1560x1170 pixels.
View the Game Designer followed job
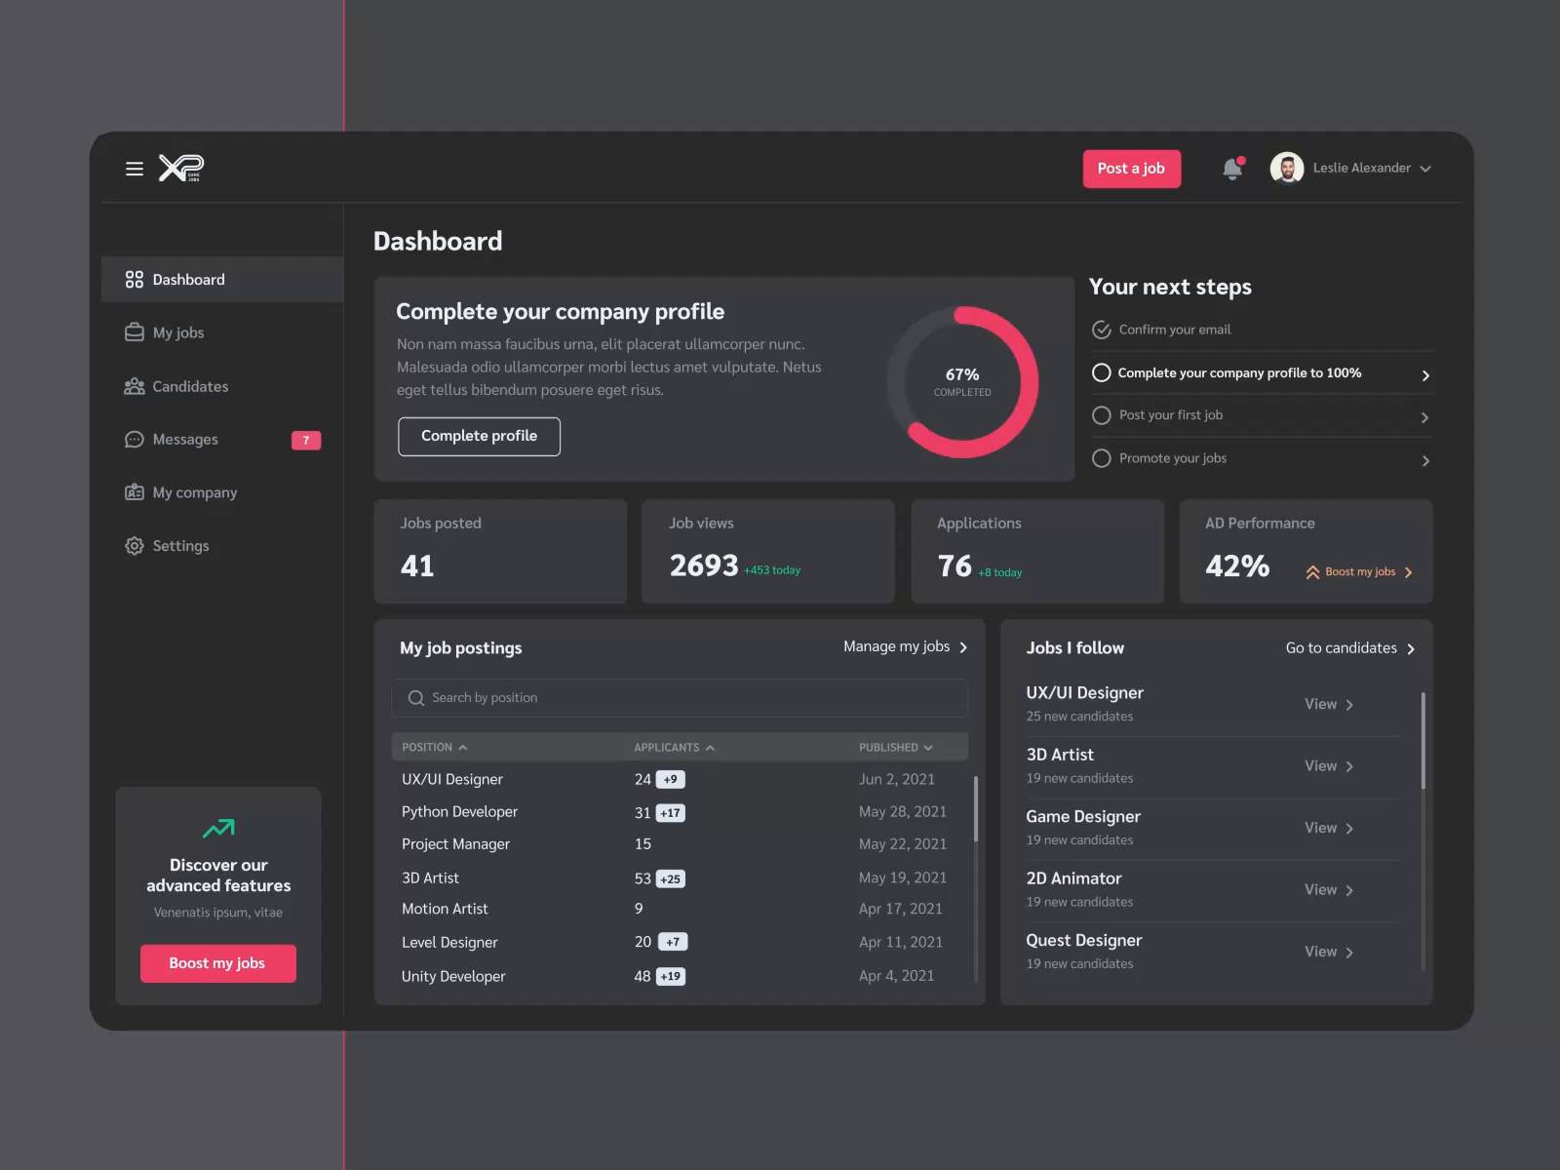1329,828
